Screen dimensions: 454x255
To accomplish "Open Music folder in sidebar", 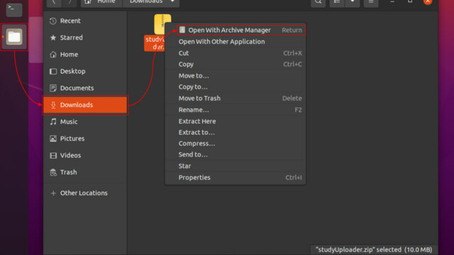I will click(85, 122).
